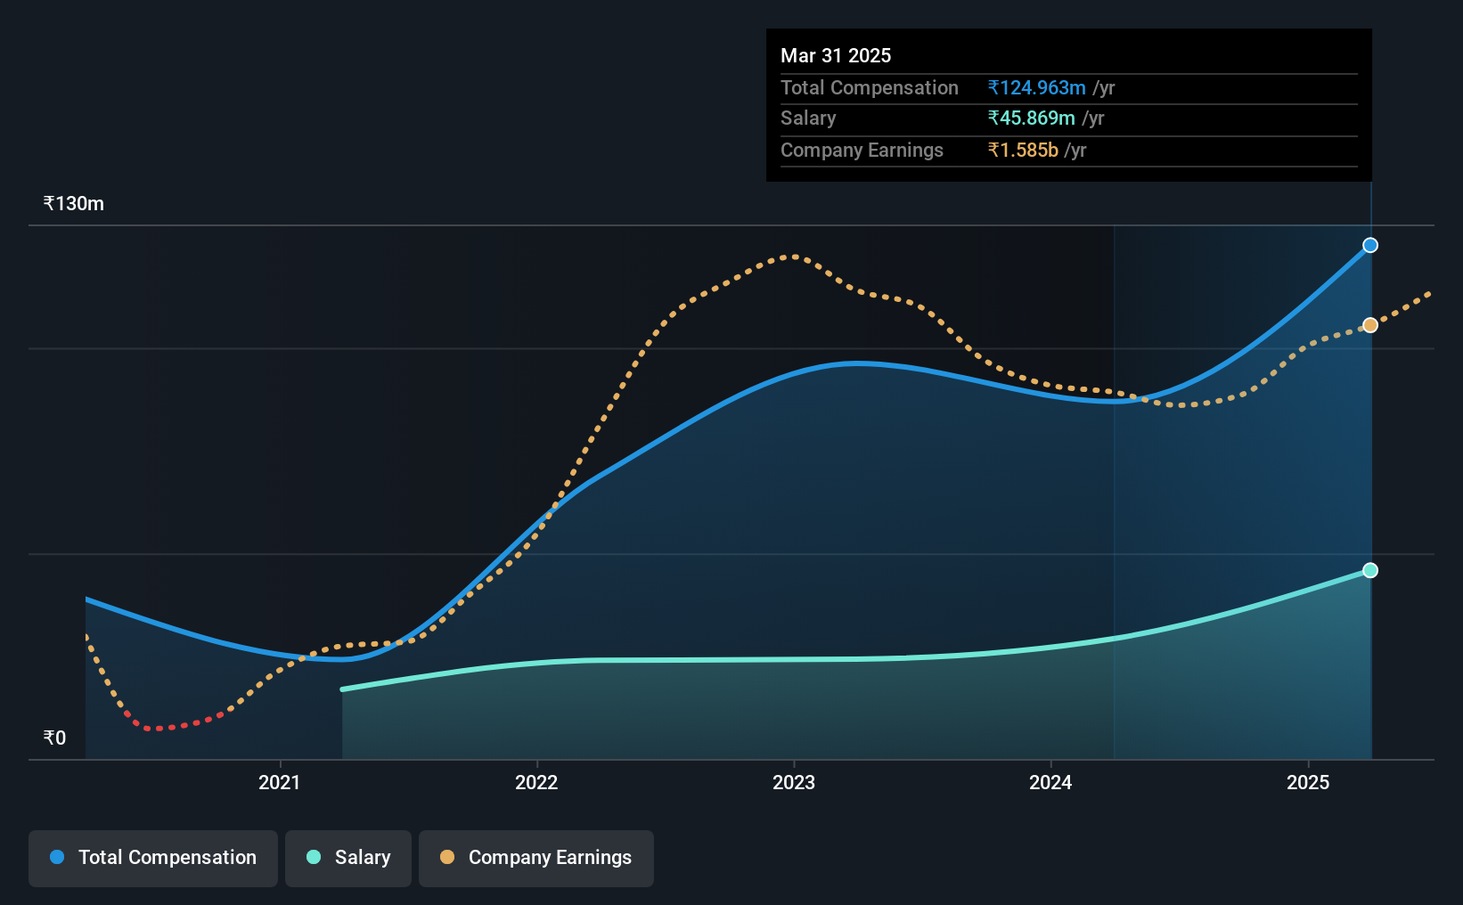The image size is (1463, 905).
Task: Click the ₹45.869m salary value
Action: (x=1031, y=118)
